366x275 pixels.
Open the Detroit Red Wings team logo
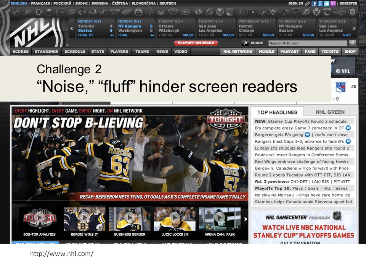click(x=127, y=12)
